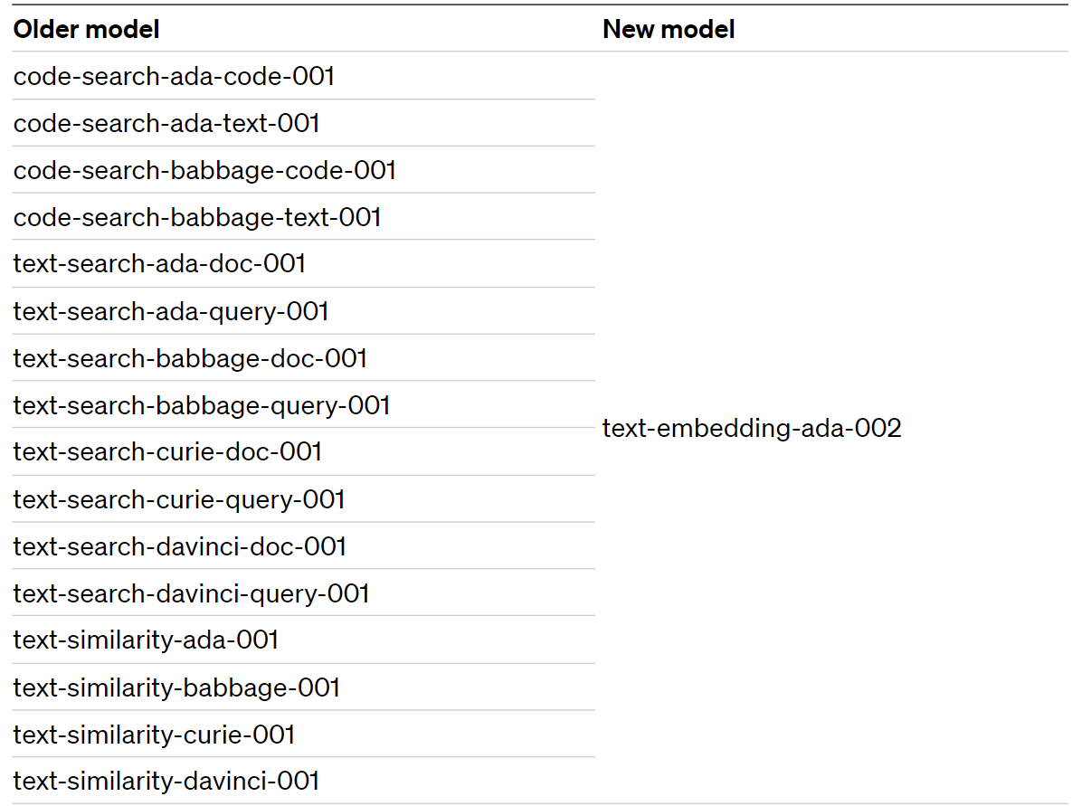Click the text-search-ada-query-001 row
The width and height of the screenshot is (1072, 806).
tap(171, 311)
